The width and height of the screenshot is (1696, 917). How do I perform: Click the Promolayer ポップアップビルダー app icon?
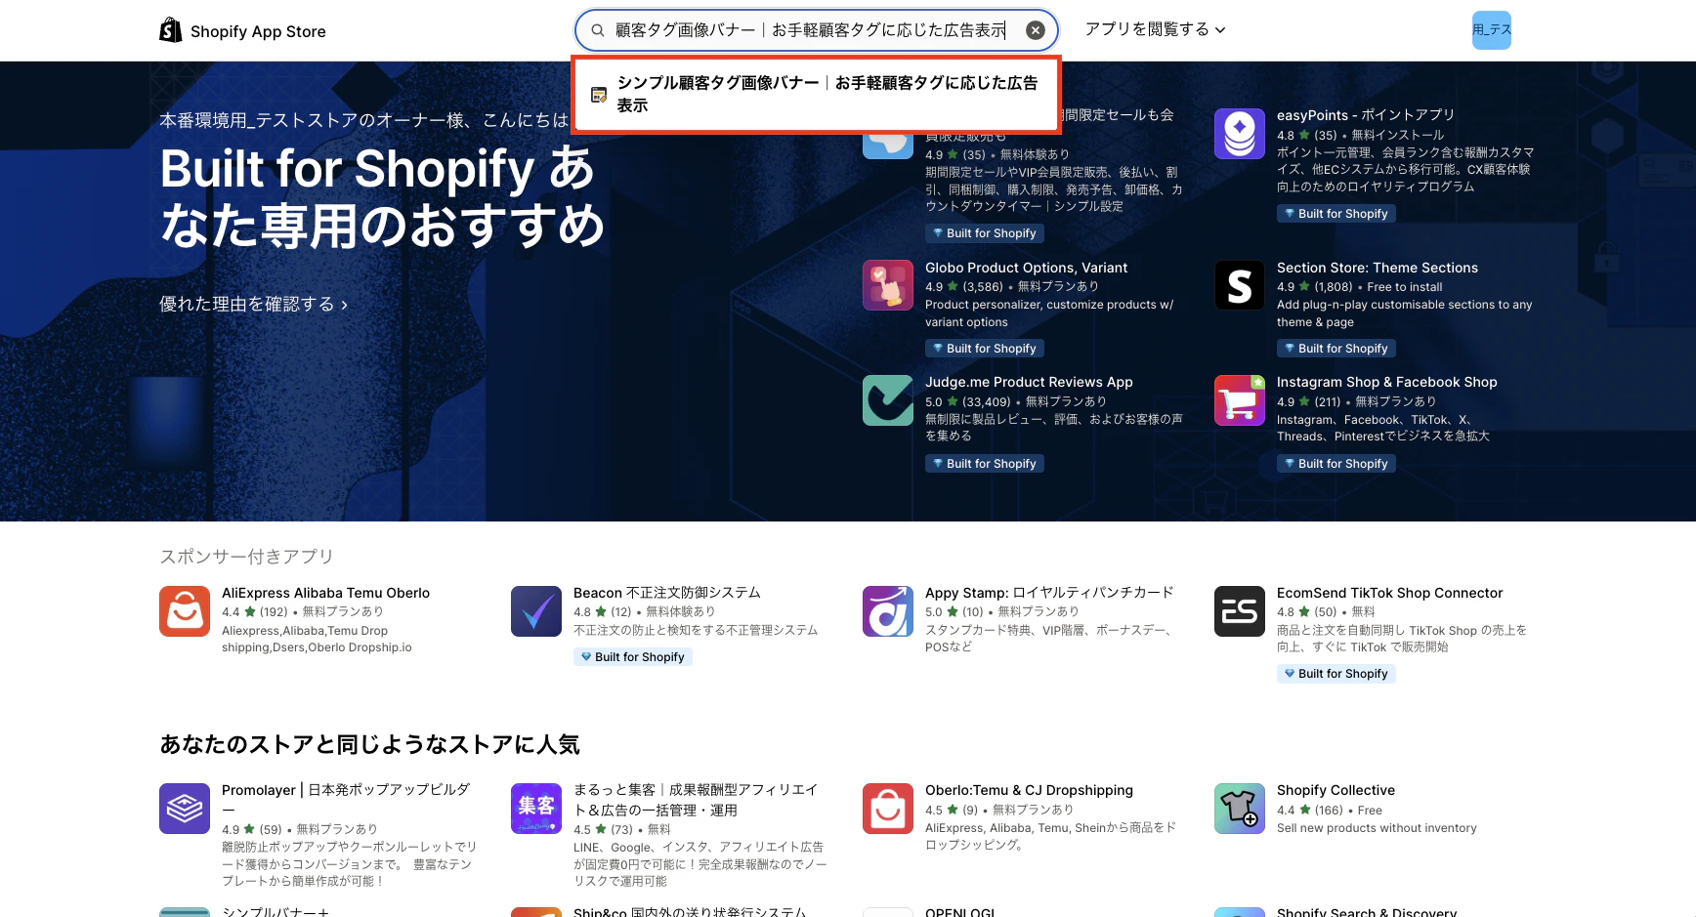click(x=185, y=809)
